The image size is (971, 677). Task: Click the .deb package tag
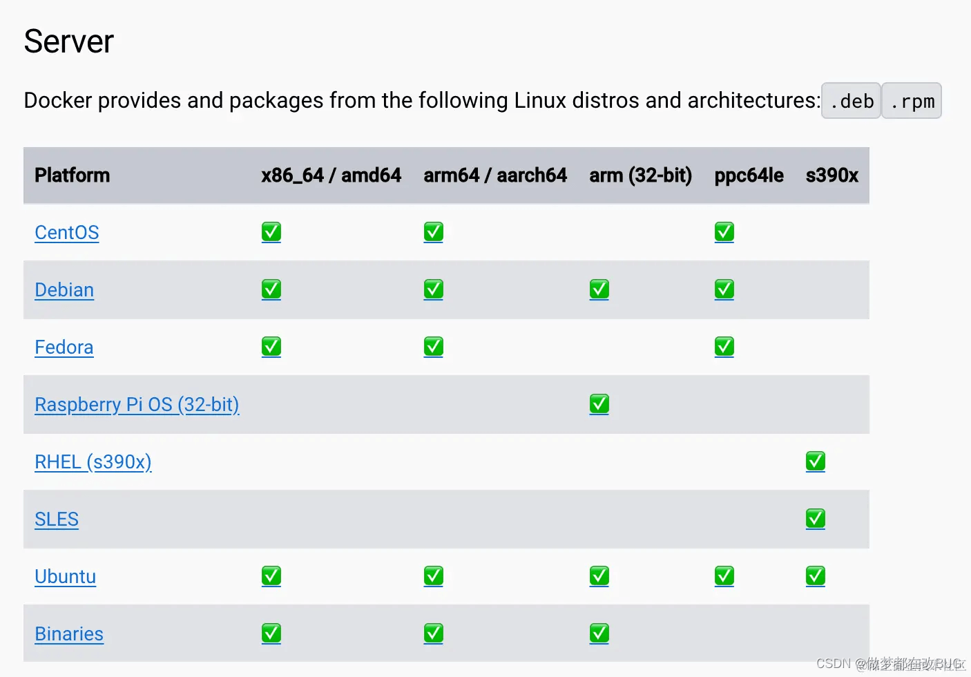click(851, 101)
